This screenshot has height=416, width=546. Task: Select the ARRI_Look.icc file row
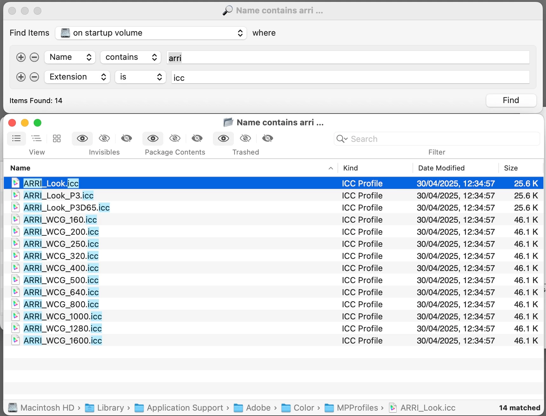(x=274, y=183)
